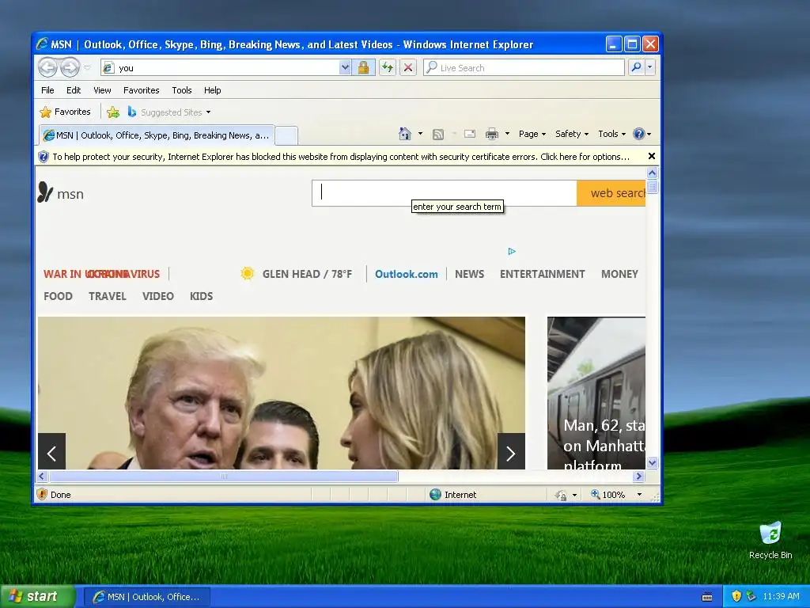Select the MSN taskbar button

tap(147, 597)
